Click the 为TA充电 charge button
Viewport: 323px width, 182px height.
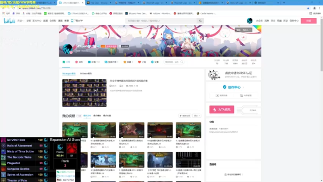click(222, 110)
